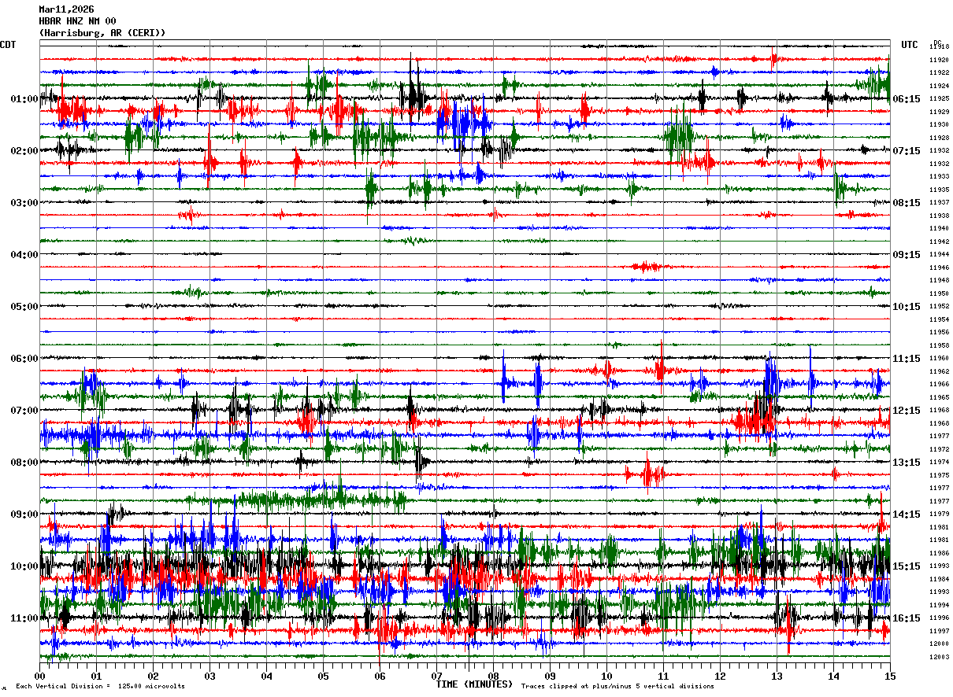Click the 08:15 UTC time label
The height and width of the screenshot is (697, 953).
(x=907, y=203)
